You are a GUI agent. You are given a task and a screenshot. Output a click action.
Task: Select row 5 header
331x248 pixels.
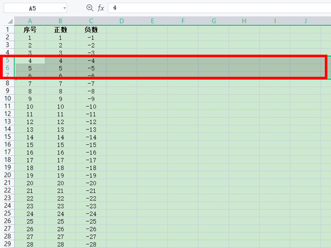click(x=7, y=61)
